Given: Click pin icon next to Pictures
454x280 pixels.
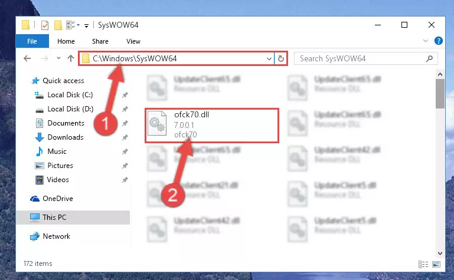Looking at the screenshot, I should click(x=125, y=166).
